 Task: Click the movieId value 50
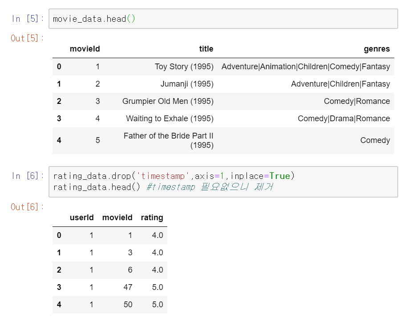(128, 305)
